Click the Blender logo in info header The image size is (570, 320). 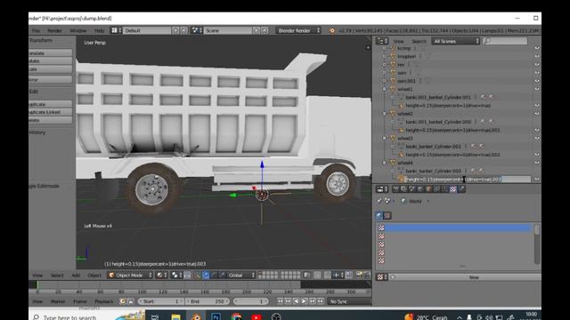click(332, 31)
